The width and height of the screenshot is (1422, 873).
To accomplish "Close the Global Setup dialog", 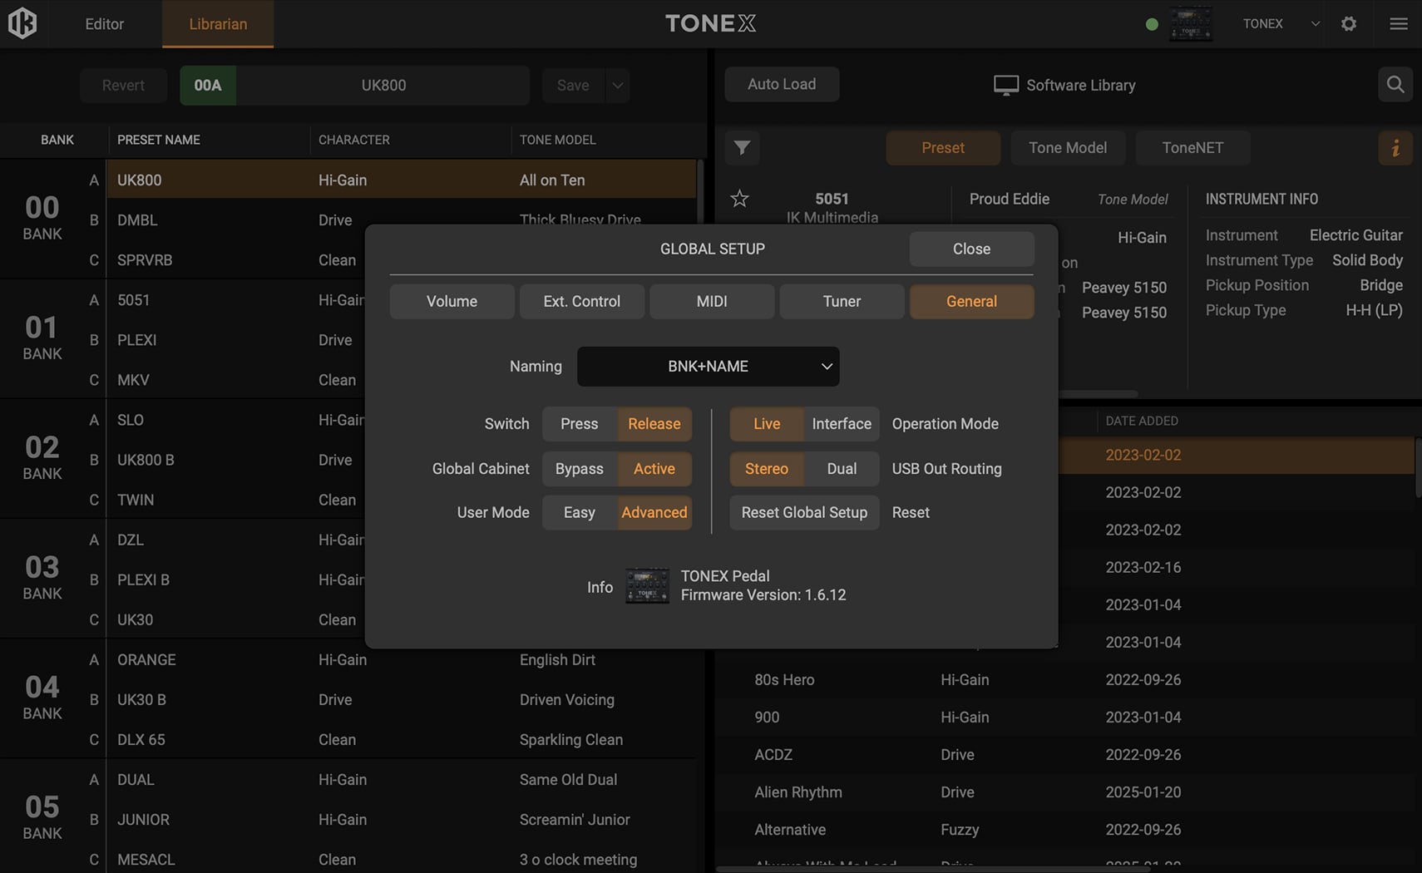I will pyautogui.click(x=970, y=249).
